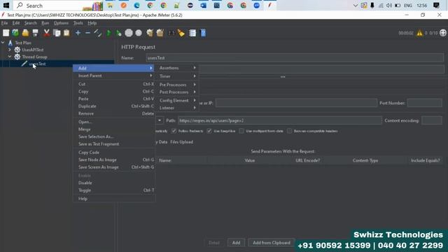
Task: Click the JMeter feather taskbar icon
Action: (269, 6)
